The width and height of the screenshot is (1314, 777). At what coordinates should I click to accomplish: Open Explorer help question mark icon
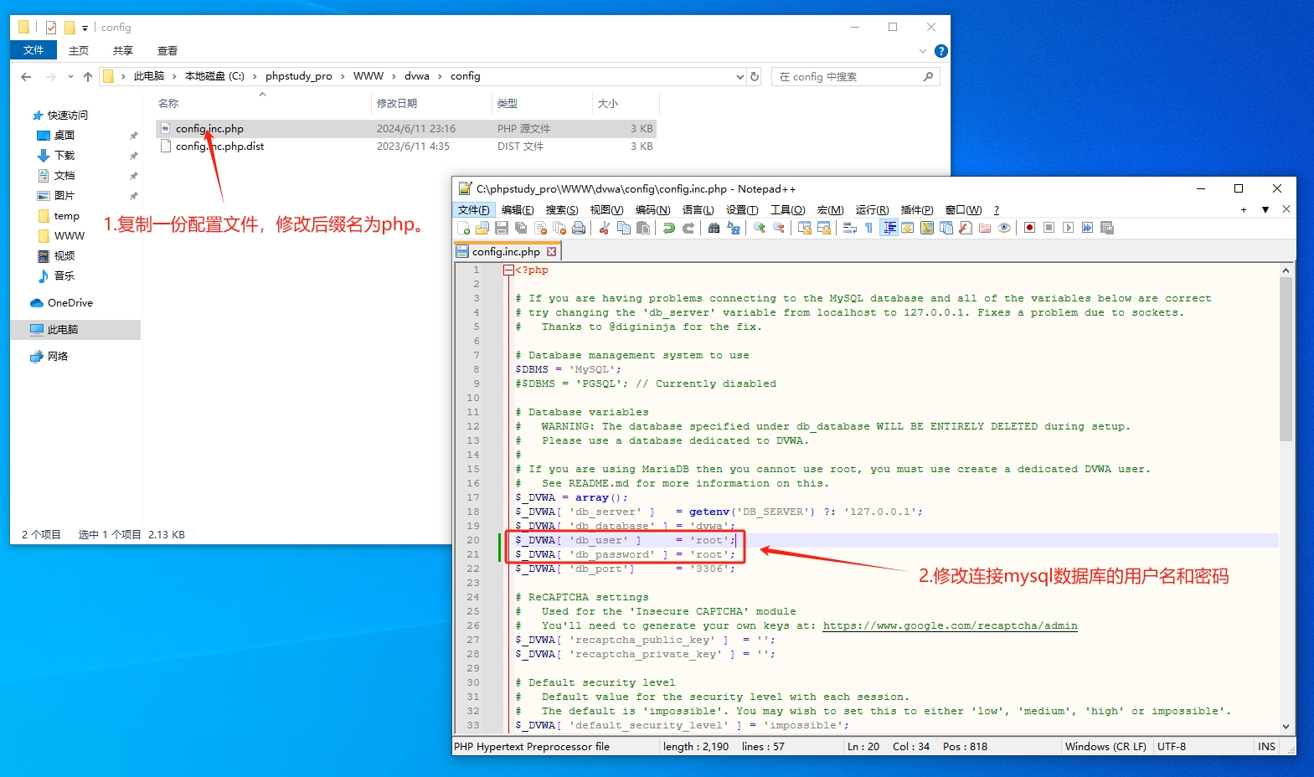coord(941,51)
